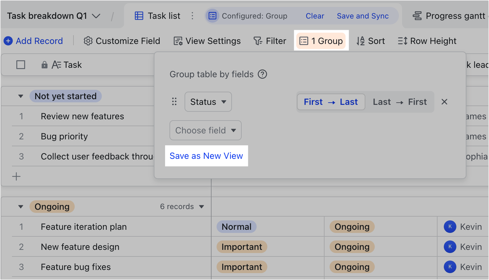Image resolution: width=489 pixels, height=280 pixels.
Task: Select the Important priority tag on New feature design
Action: click(x=242, y=247)
